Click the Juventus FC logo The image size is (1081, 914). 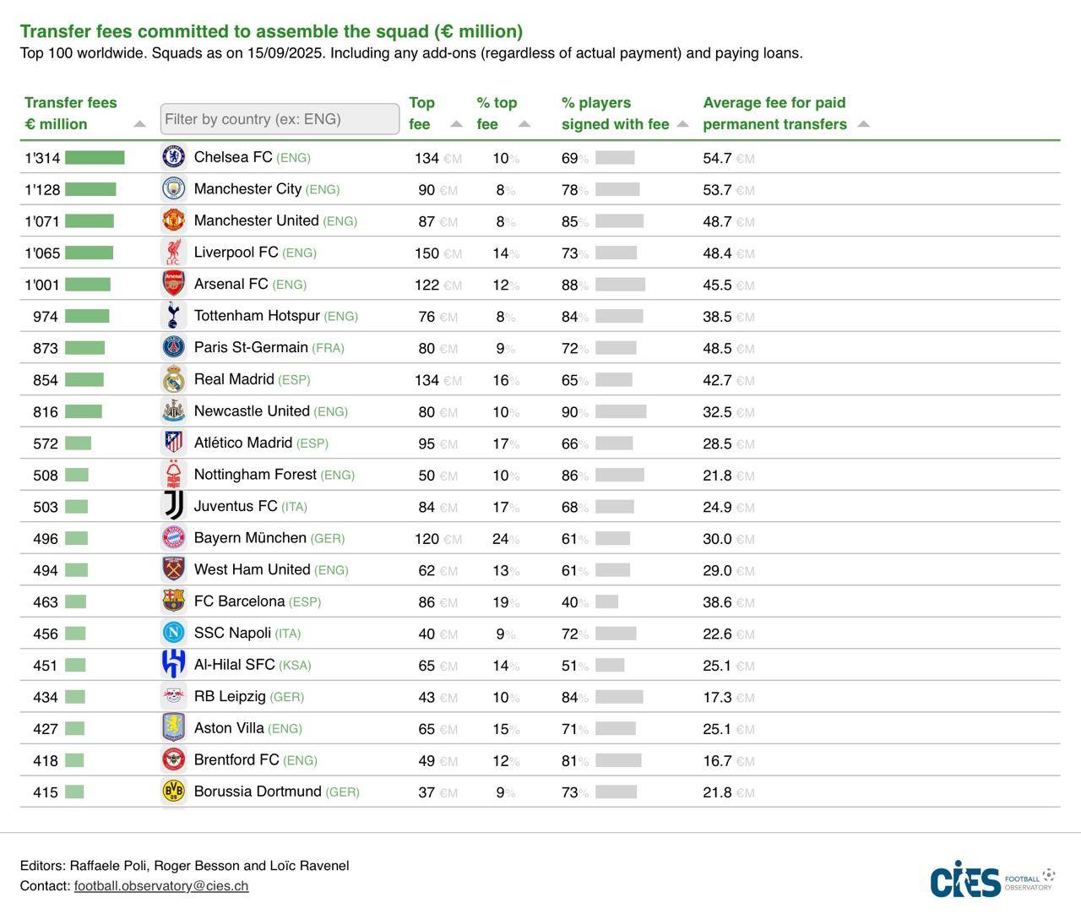[x=173, y=506]
